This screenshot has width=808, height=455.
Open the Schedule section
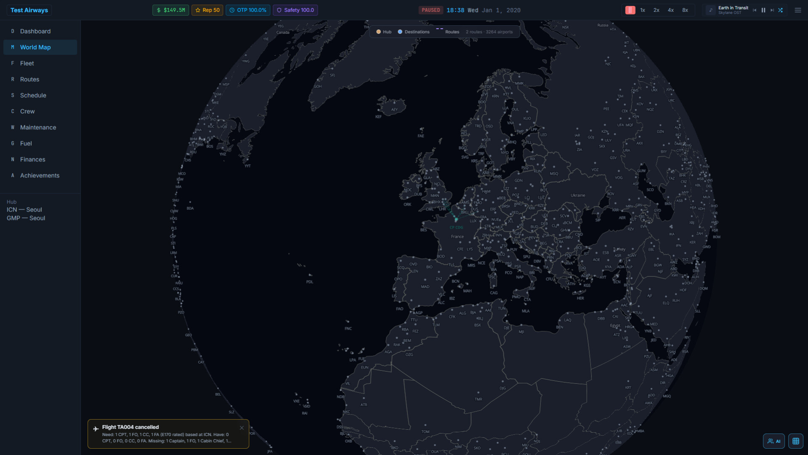(x=40, y=95)
